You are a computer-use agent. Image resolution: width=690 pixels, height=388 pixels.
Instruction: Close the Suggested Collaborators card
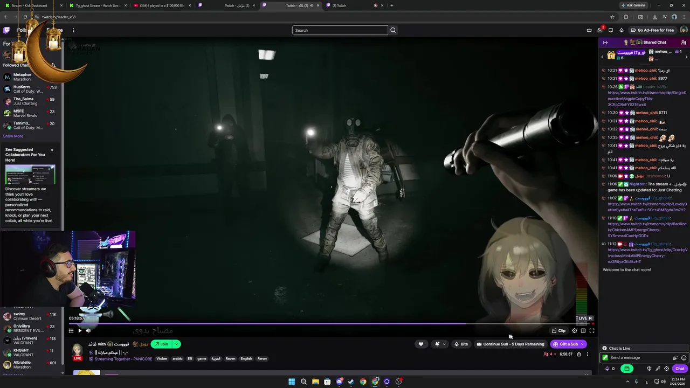(52, 150)
